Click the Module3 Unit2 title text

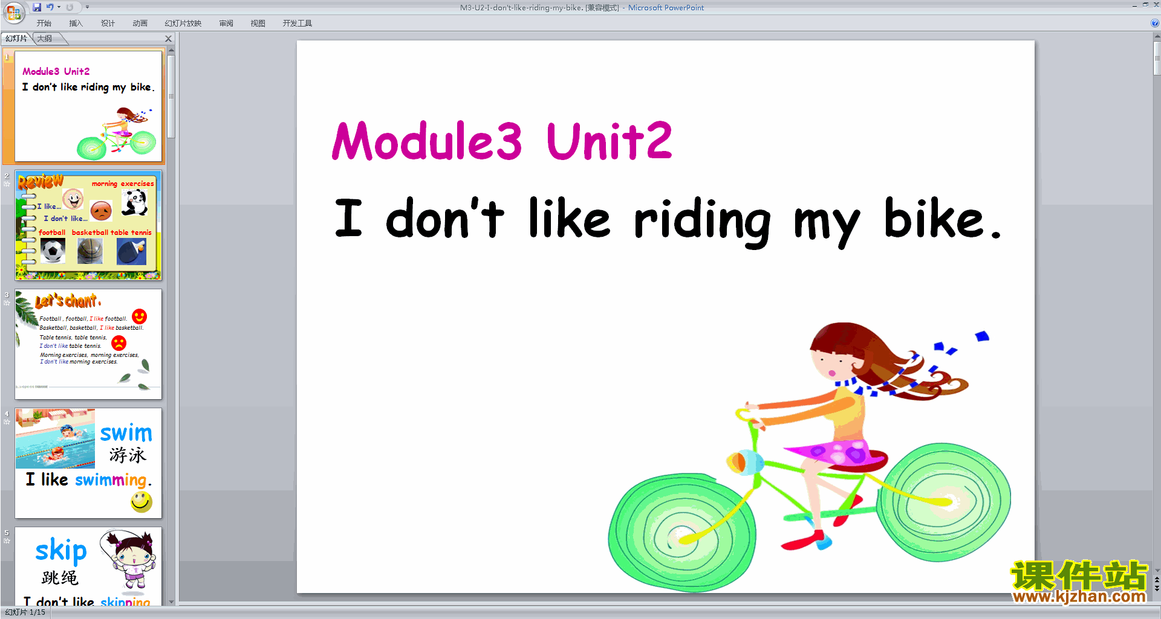[502, 141]
